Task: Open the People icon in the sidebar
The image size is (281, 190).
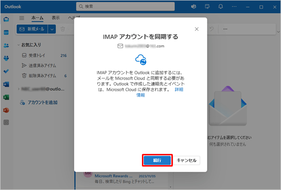Action: (6, 45)
